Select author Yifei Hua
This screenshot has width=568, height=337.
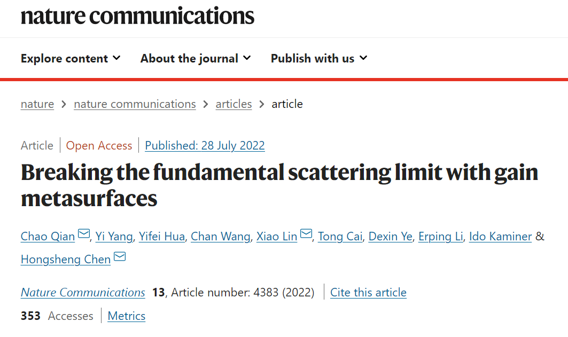point(162,236)
